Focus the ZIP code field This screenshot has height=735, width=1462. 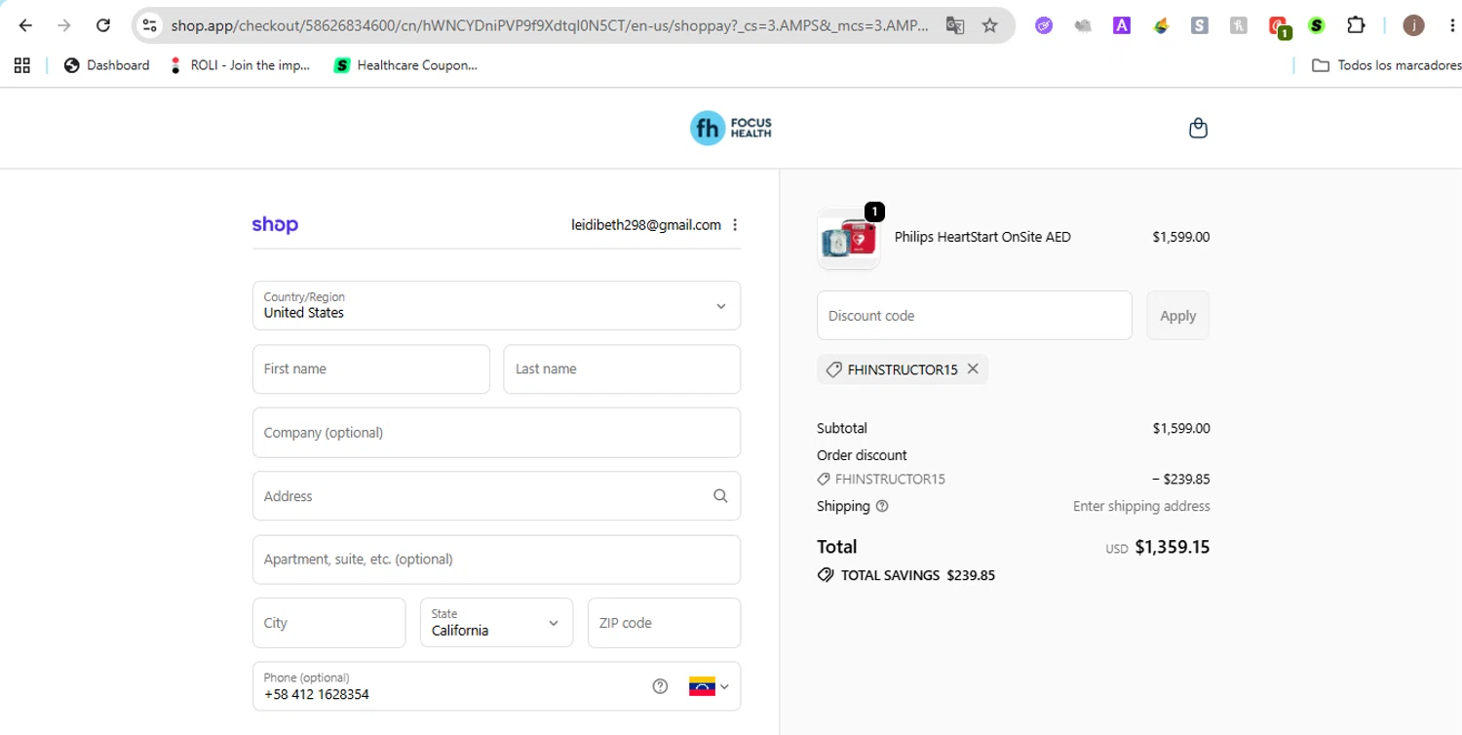pyautogui.click(x=664, y=623)
